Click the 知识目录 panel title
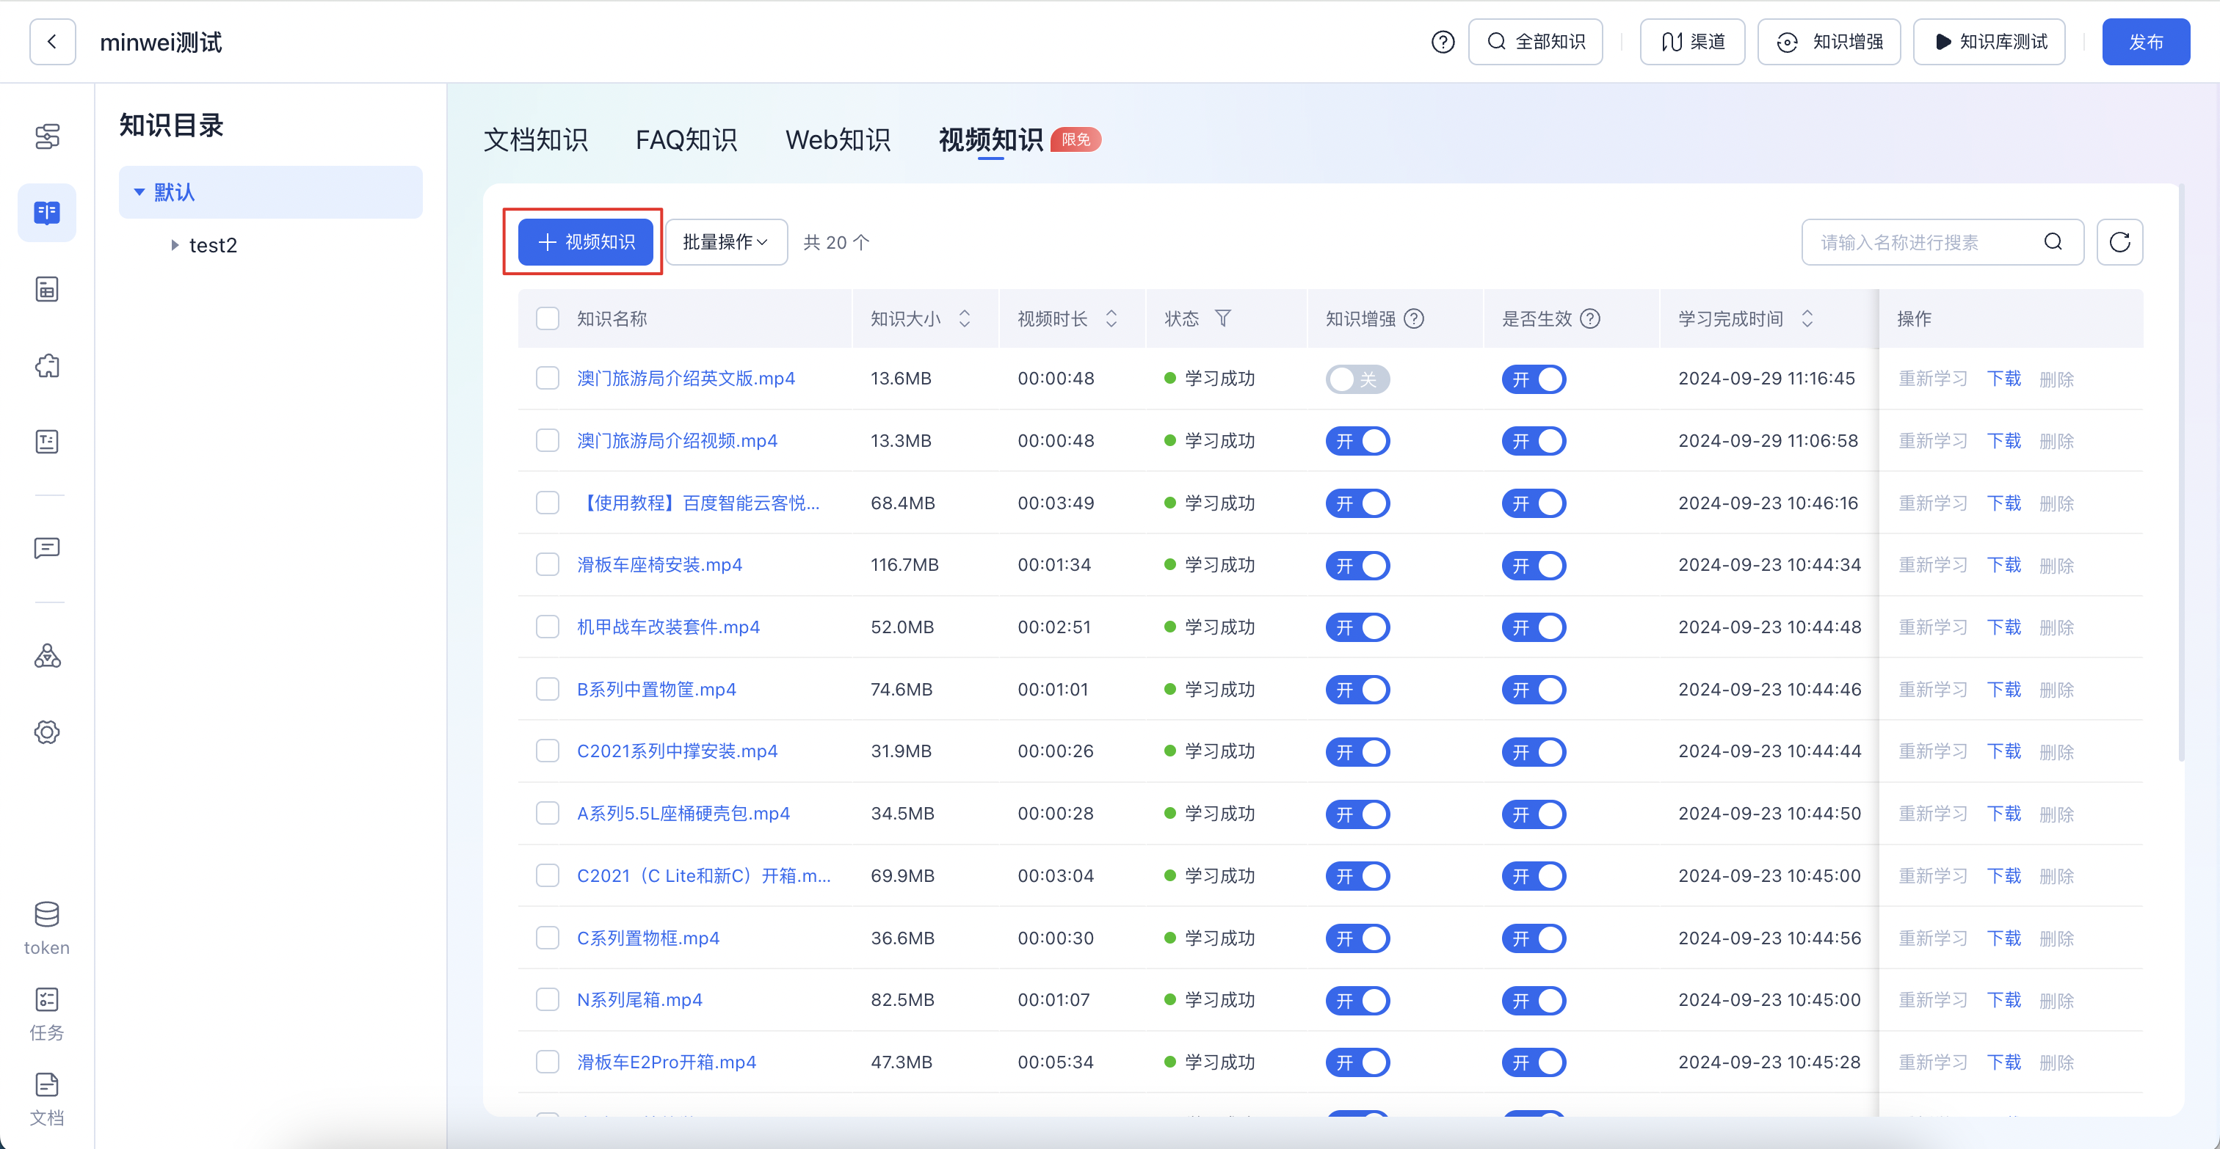The width and height of the screenshot is (2220, 1149). coord(170,125)
